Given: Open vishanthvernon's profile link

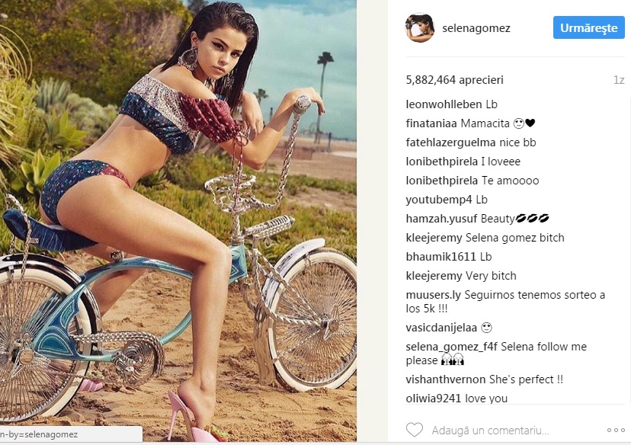Looking at the screenshot, I should 446,379.
